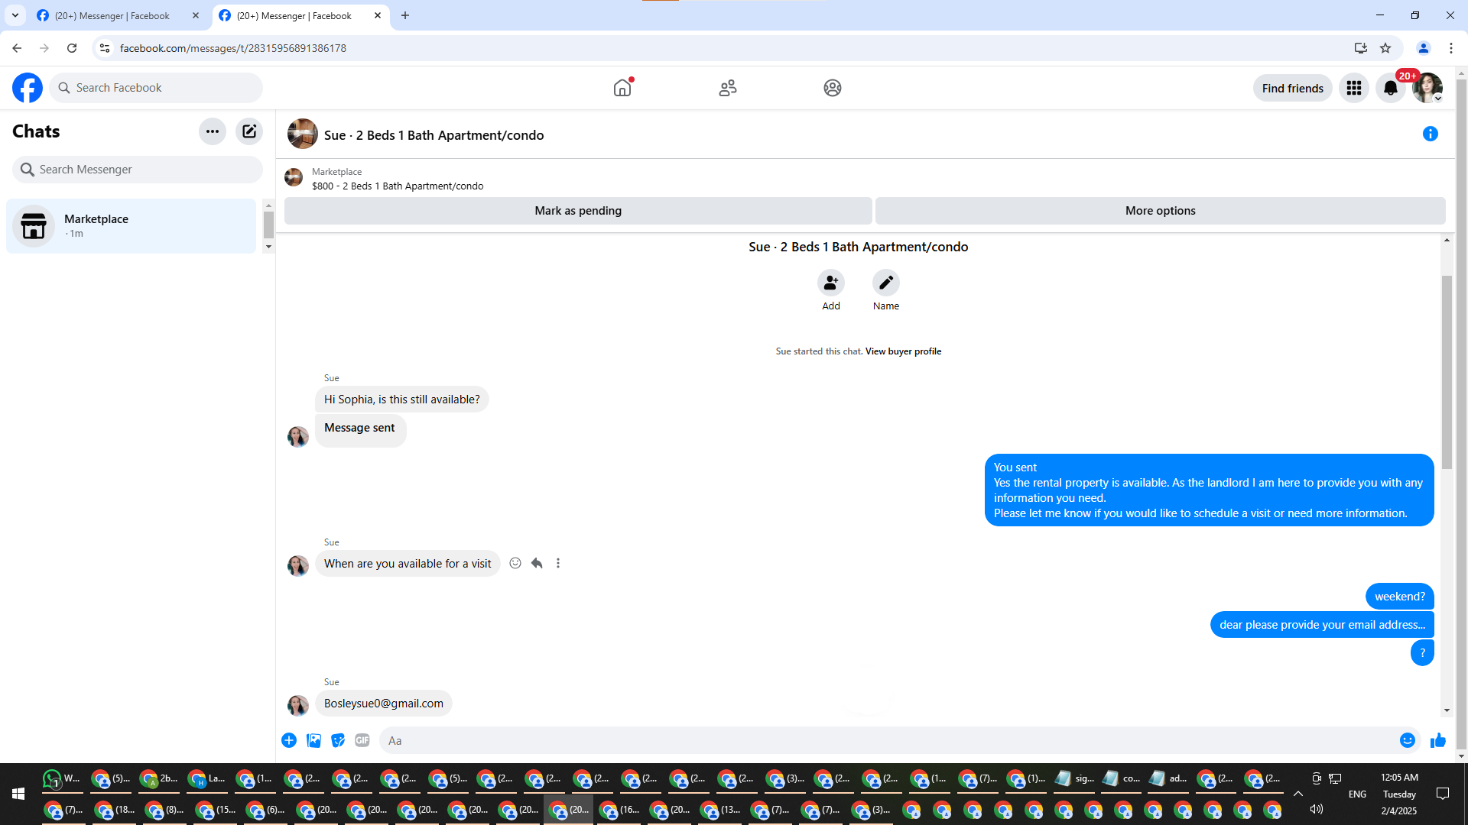The height and width of the screenshot is (825, 1468).
Task: Choose a GIF from composer
Action: pyautogui.click(x=362, y=740)
